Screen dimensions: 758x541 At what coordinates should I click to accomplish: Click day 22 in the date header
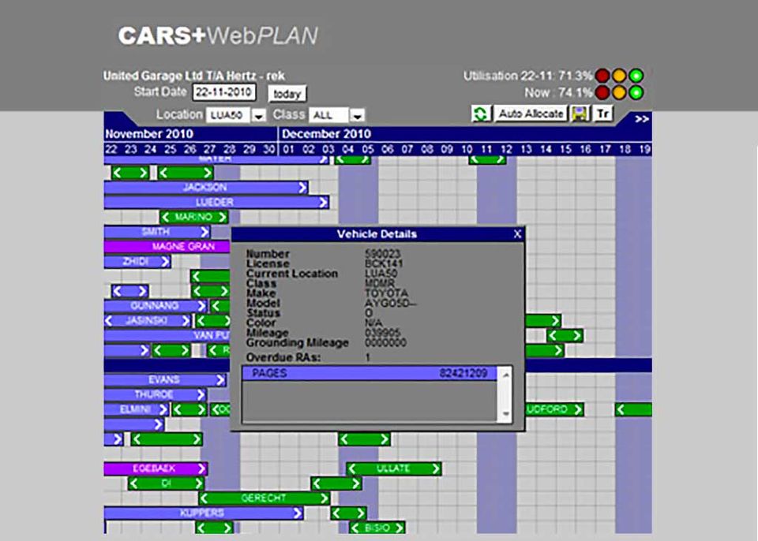(x=111, y=149)
